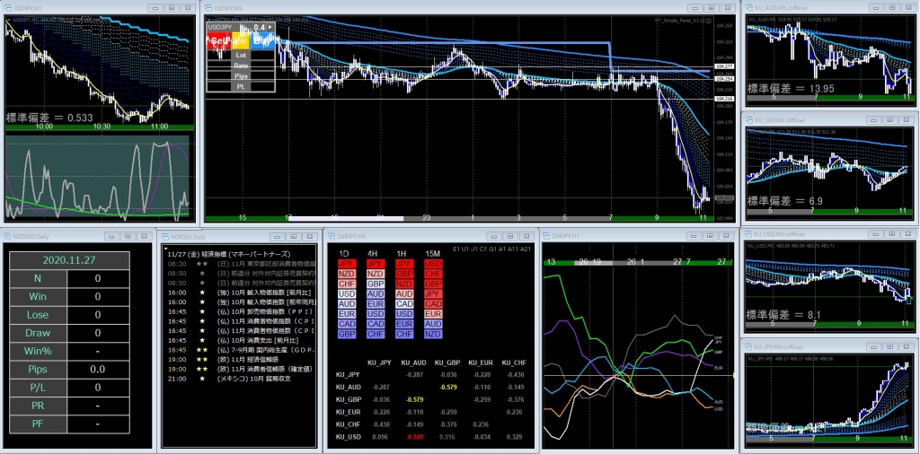This screenshot has width=920, height=454.
Task: Click the yellow Exit button between Sell and Buy
Action: pyautogui.click(x=239, y=40)
